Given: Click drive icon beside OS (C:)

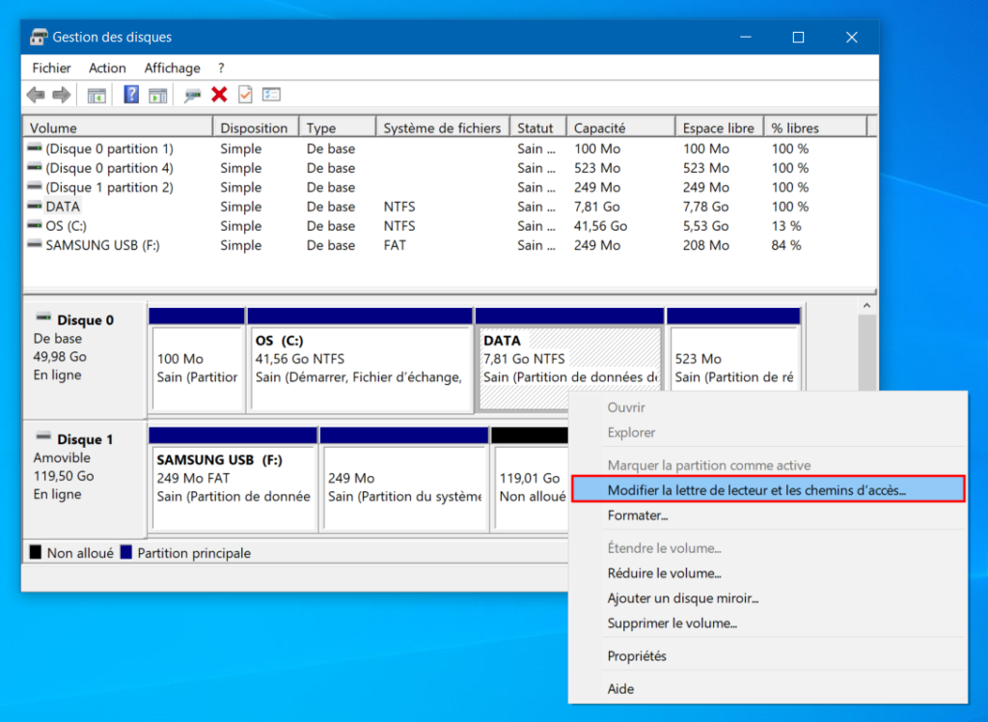Looking at the screenshot, I should pyautogui.click(x=35, y=225).
